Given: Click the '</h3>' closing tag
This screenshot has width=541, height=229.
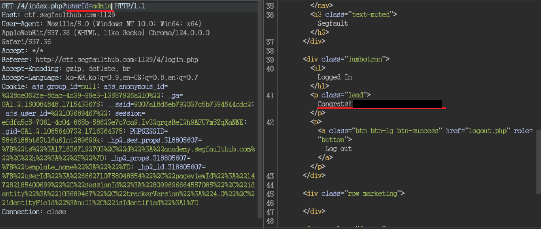Looking at the screenshot, I should 320,33.
